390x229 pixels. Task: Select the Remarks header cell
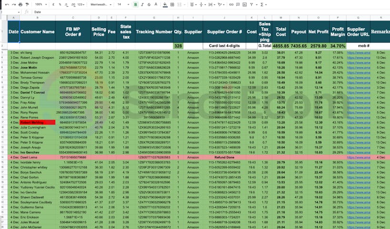(380, 31)
